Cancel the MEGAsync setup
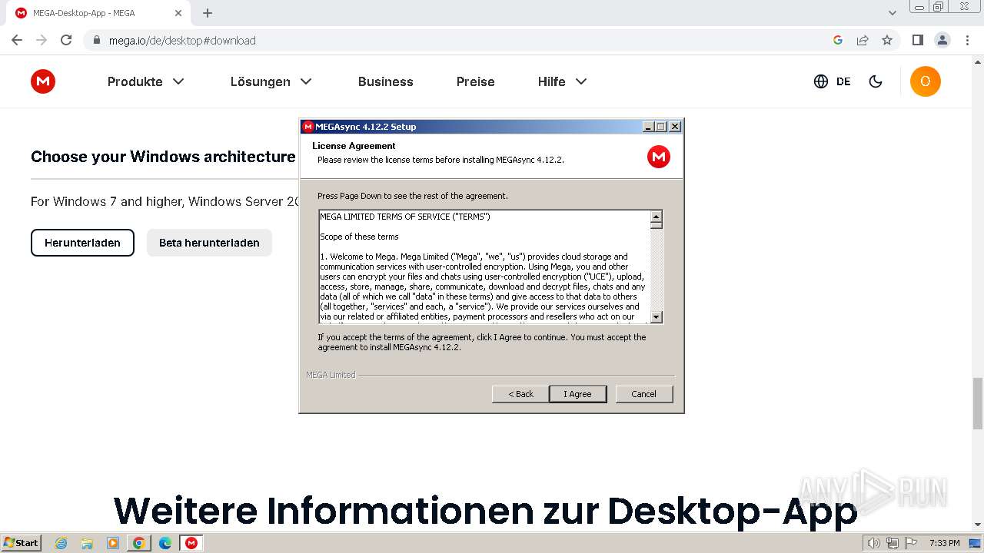This screenshot has height=553, width=984. 644,394
